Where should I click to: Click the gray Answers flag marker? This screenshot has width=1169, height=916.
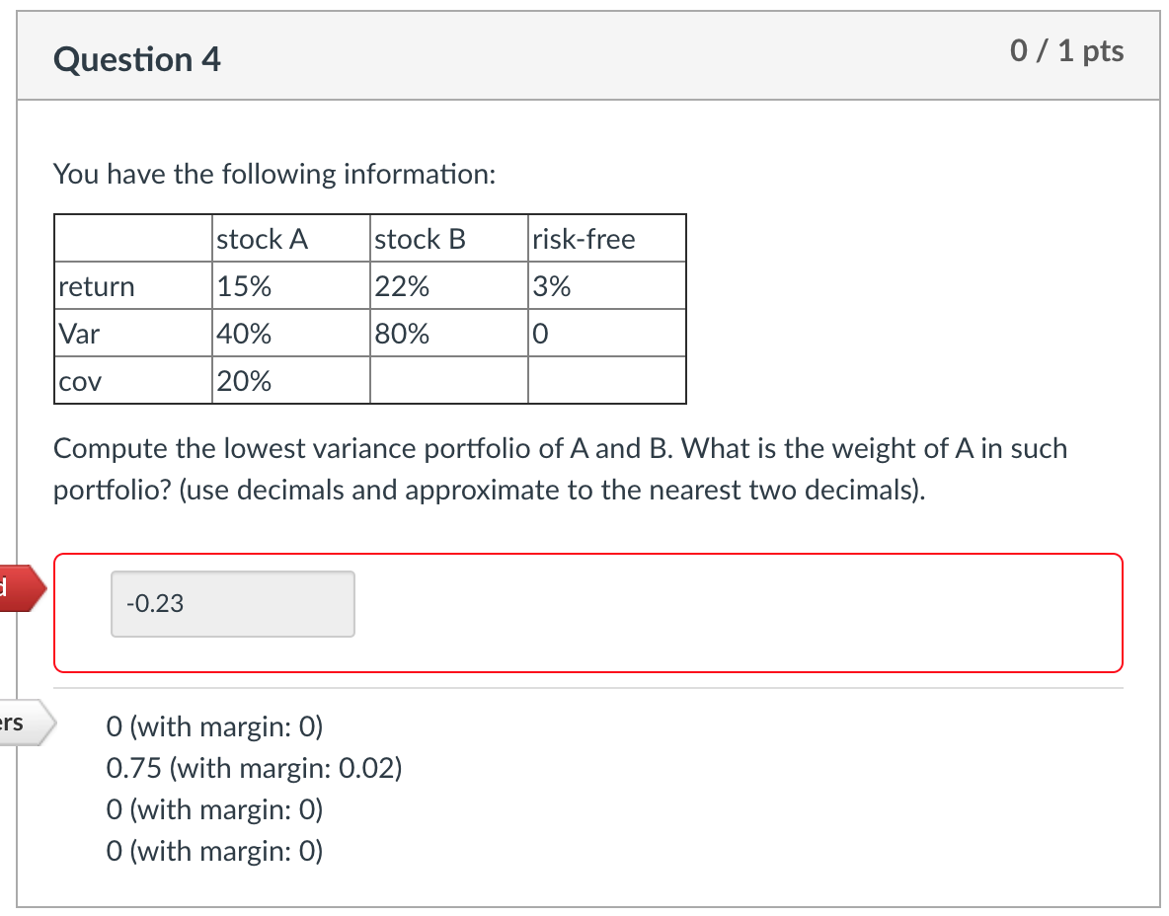(20, 723)
